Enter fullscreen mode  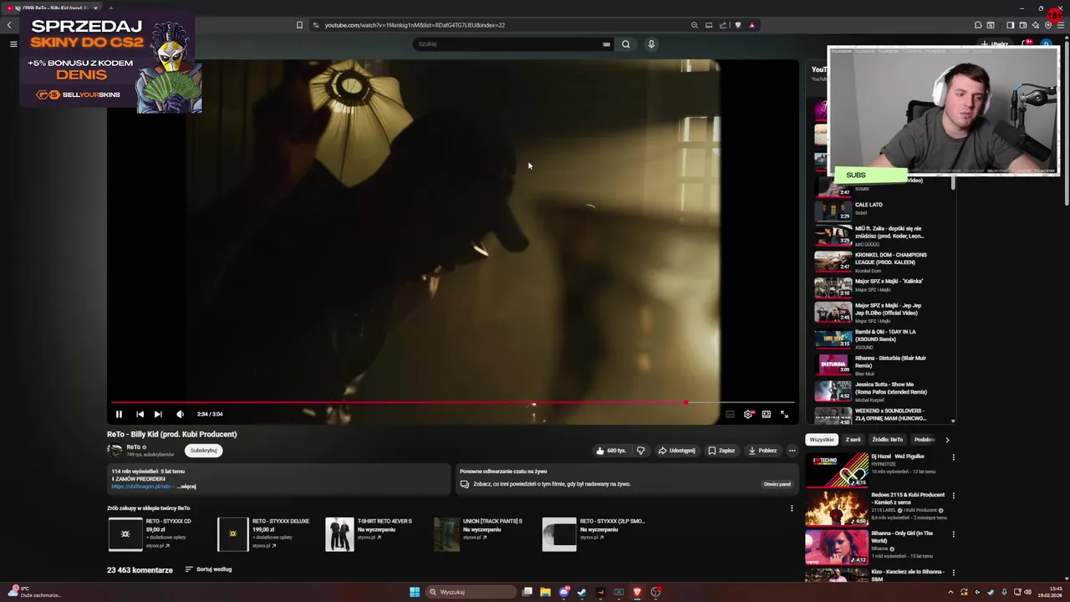(x=784, y=414)
